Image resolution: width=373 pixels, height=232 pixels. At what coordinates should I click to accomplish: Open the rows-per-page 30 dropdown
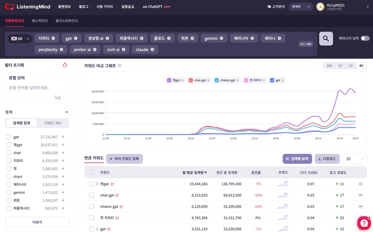[x=354, y=159]
